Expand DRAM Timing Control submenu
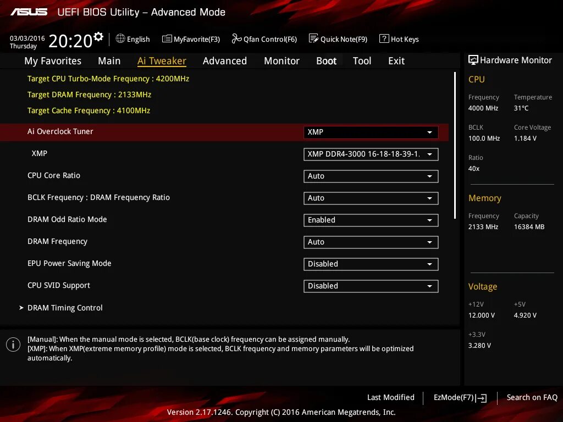 coord(65,308)
